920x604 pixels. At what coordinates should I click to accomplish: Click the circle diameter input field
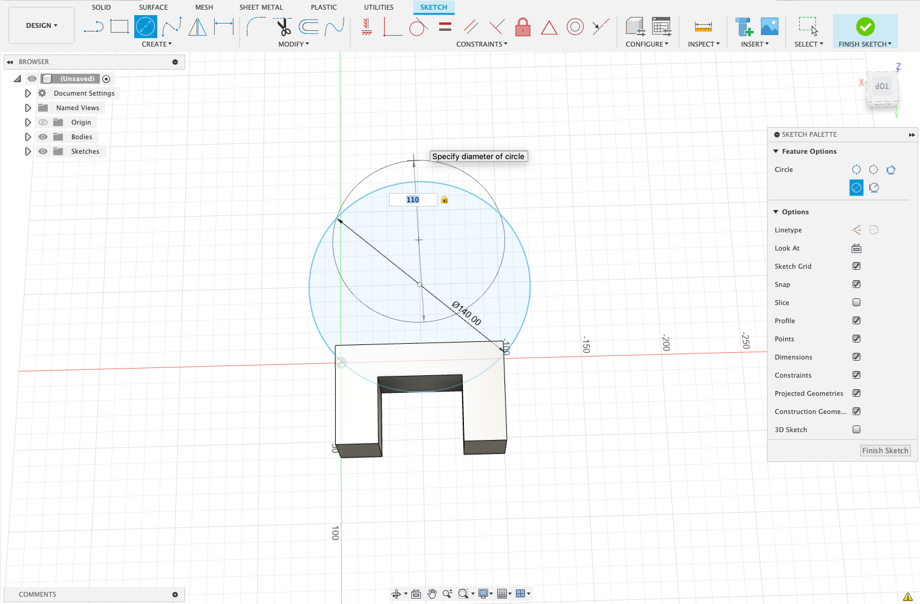(x=413, y=200)
